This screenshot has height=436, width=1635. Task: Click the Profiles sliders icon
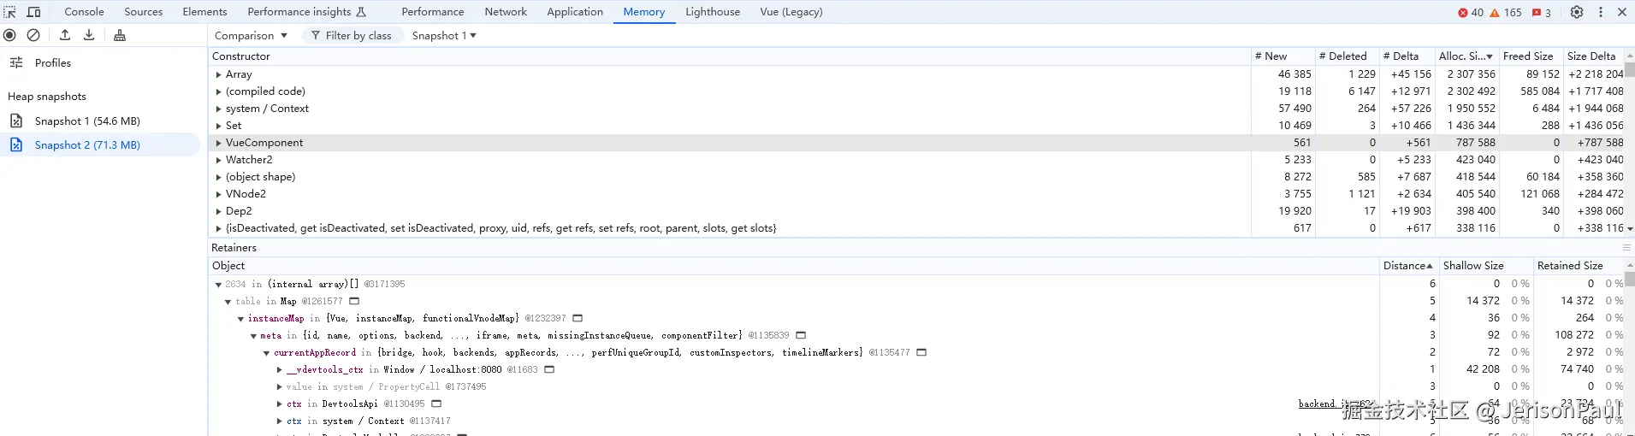point(16,63)
